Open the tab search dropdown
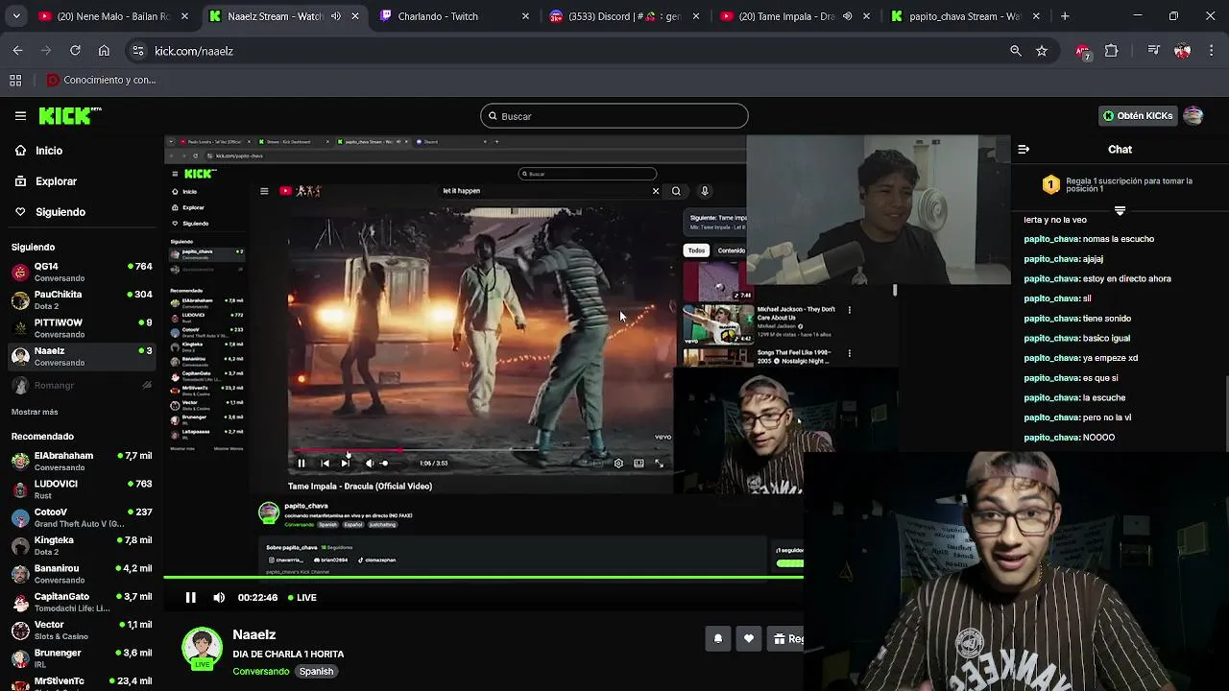This screenshot has height=691, width=1229. 17,16
